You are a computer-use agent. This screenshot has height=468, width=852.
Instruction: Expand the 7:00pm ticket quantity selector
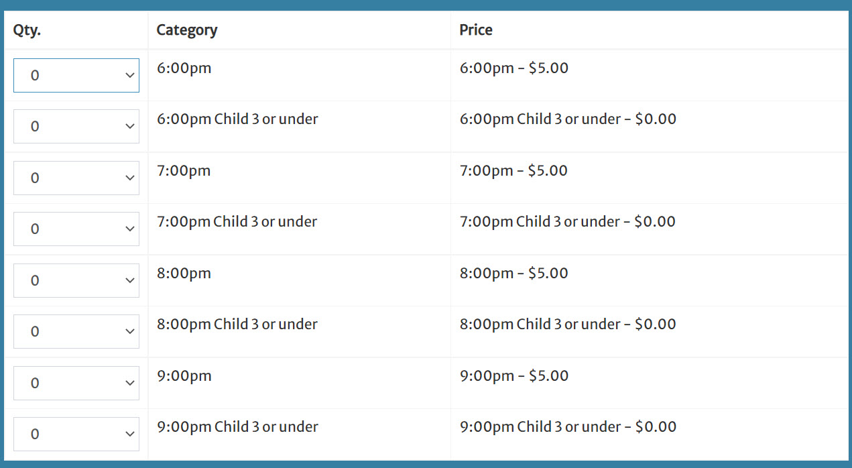[76, 178]
